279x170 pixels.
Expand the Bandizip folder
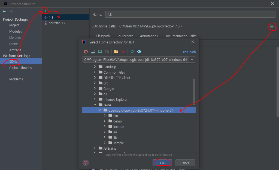coord(95,67)
